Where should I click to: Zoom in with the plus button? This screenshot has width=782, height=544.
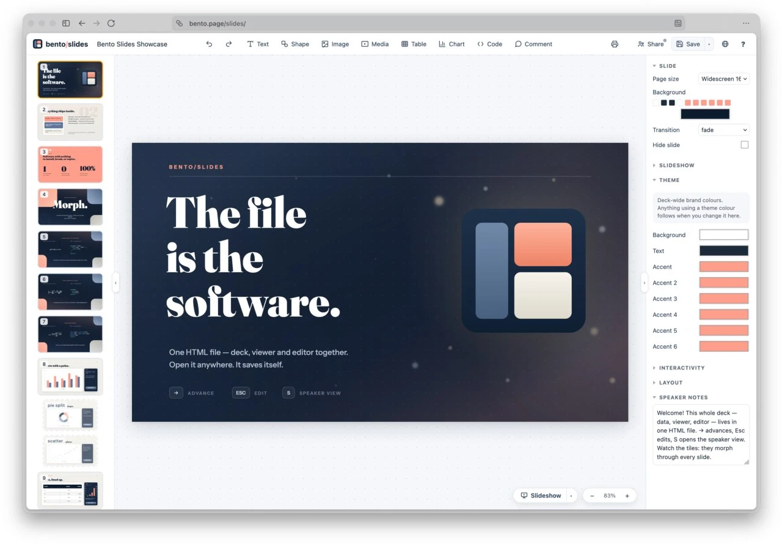click(x=627, y=496)
